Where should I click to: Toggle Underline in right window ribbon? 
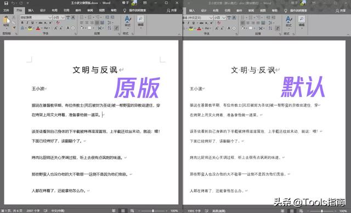194,23
